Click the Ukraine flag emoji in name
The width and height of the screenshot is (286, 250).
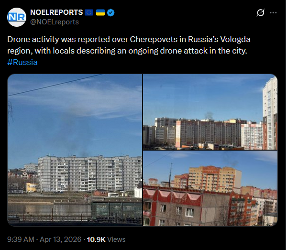100,12
